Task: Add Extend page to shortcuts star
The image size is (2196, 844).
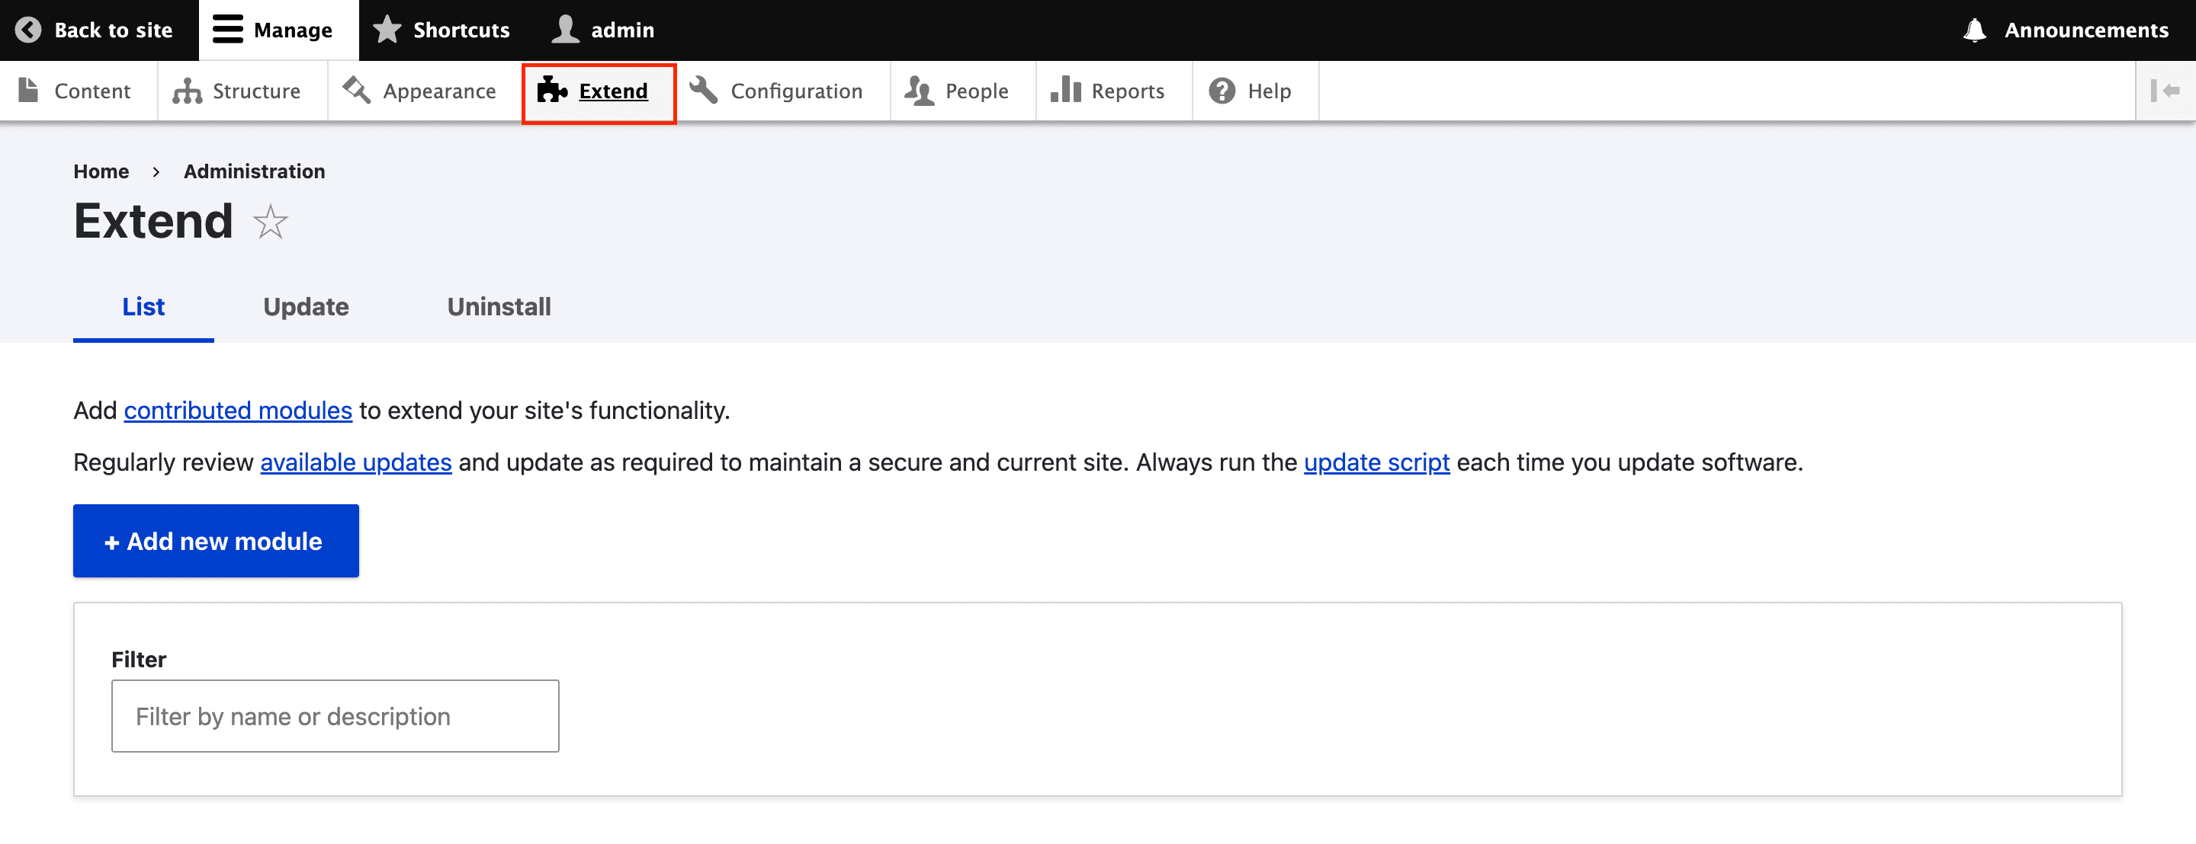Action: 270,222
